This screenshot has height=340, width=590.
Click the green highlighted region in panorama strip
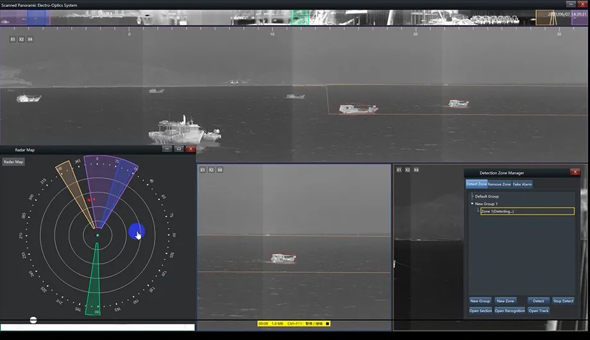pos(300,17)
